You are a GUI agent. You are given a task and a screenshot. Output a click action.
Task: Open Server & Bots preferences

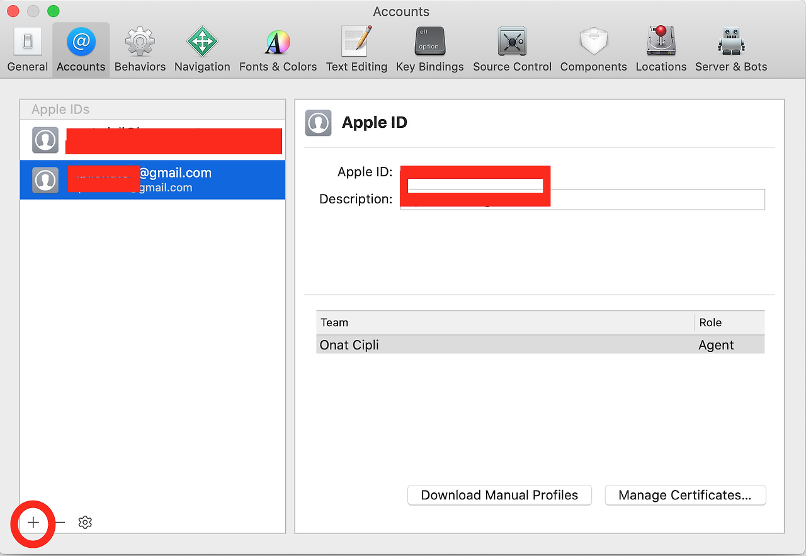(731, 50)
